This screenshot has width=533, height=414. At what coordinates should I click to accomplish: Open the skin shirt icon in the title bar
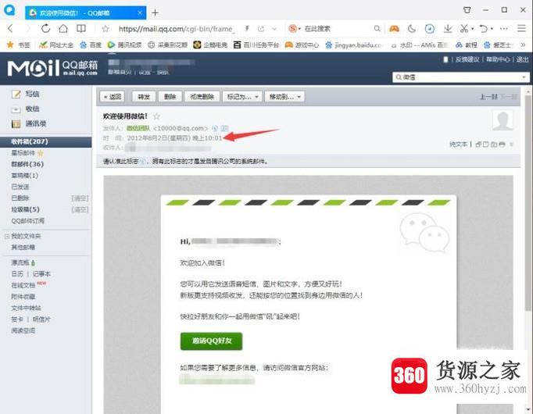pyautogui.click(x=467, y=10)
